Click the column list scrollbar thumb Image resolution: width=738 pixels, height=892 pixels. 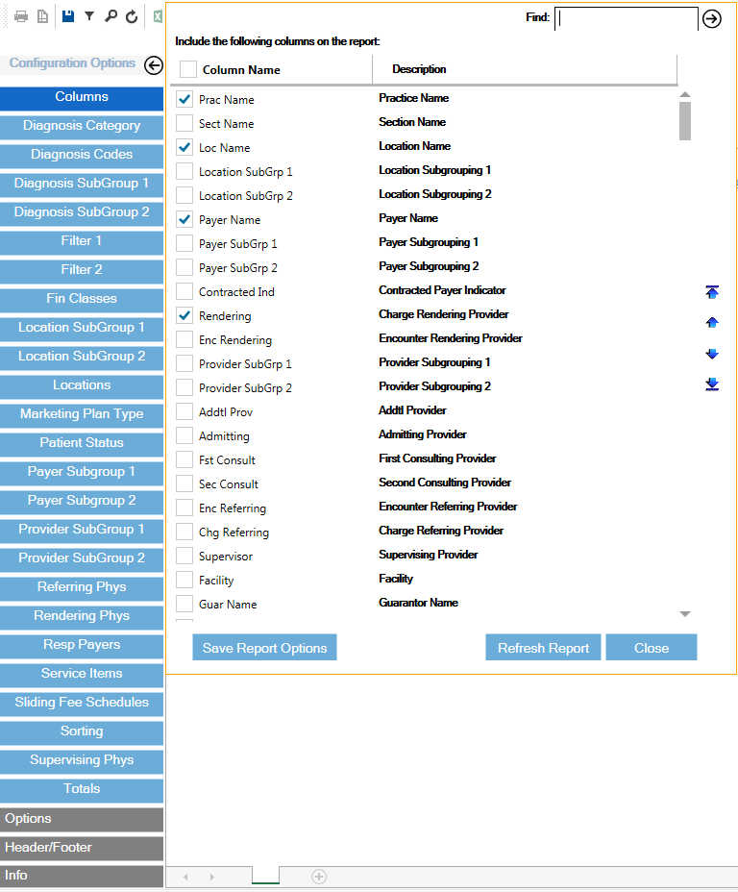point(685,120)
